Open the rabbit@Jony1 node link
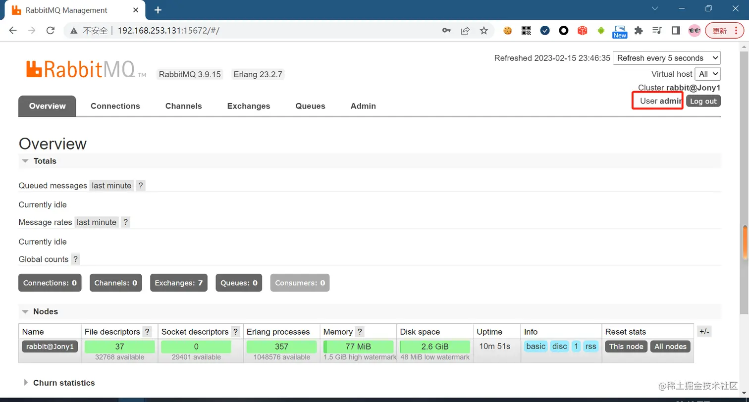The height and width of the screenshot is (402, 749). (x=50, y=347)
